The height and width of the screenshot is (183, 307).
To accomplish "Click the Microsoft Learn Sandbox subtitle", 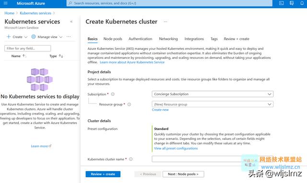I will point(22,28).
